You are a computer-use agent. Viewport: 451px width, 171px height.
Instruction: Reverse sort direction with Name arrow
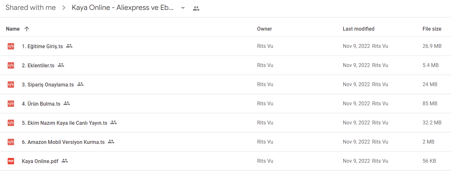27,29
